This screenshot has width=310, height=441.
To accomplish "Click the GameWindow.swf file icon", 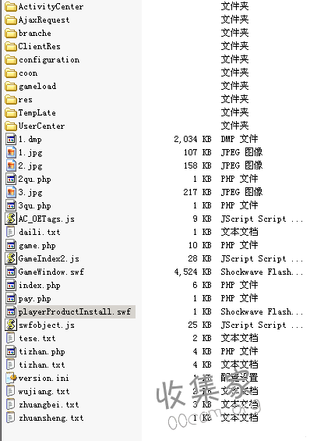I will coord(11,272).
